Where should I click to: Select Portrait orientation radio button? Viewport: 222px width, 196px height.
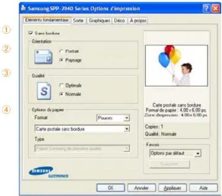coord(61,51)
